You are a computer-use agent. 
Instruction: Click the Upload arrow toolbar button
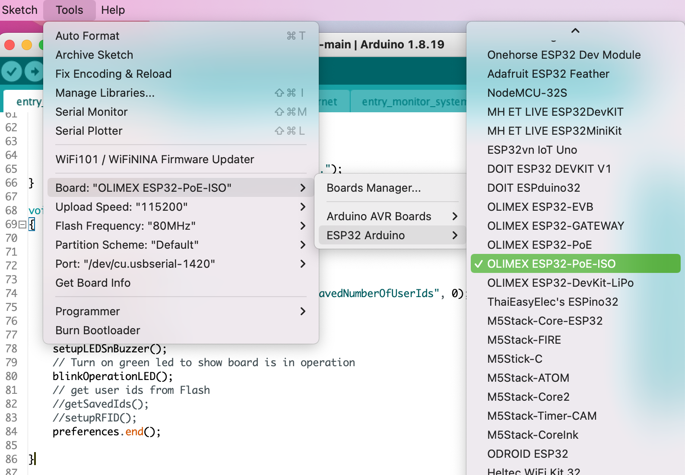coord(35,71)
